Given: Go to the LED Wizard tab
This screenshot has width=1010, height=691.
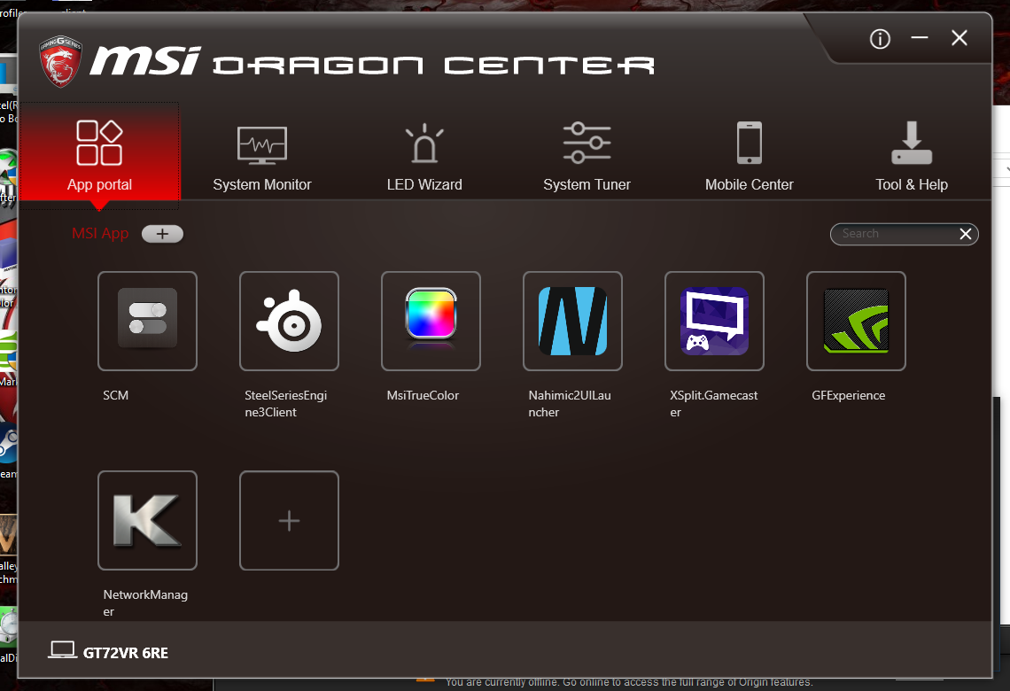Looking at the screenshot, I should pos(424,157).
